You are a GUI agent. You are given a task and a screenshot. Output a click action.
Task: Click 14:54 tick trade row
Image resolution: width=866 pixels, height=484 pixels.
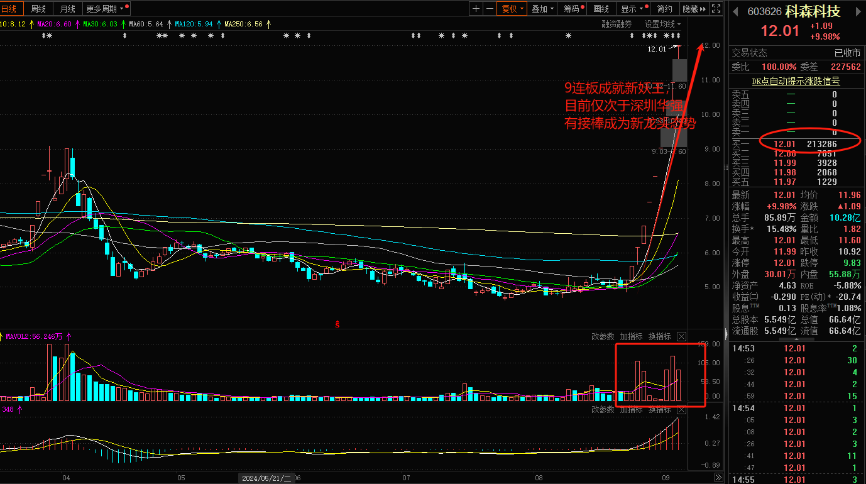point(796,408)
